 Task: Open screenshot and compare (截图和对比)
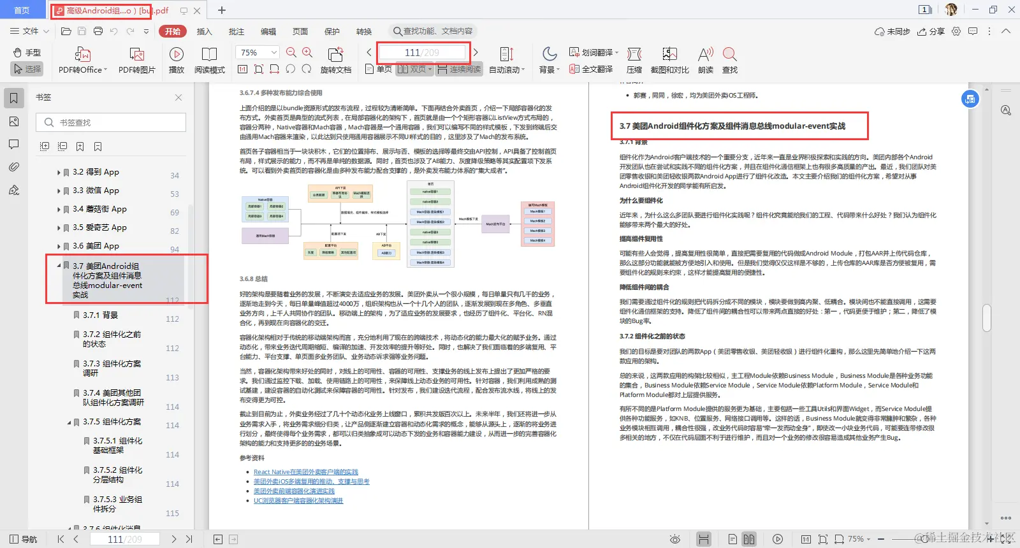[x=669, y=61]
